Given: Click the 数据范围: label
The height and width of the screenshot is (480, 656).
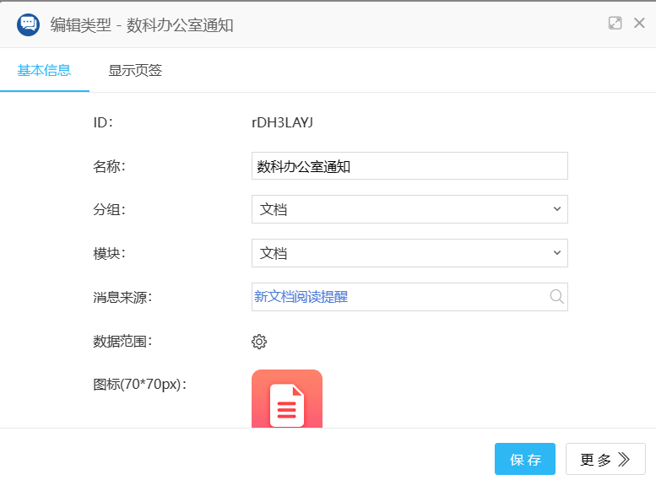Looking at the screenshot, I should pyautogui.click(x=122, y=342).
